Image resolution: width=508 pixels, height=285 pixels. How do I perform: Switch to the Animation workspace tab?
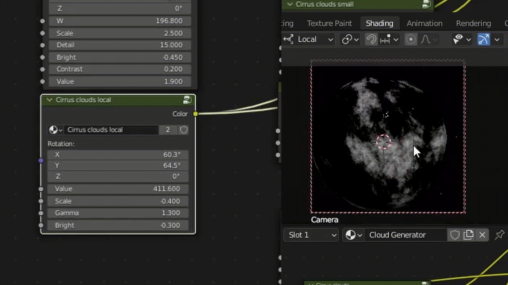[x=424, y=23]
